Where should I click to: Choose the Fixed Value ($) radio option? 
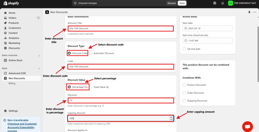91,87
